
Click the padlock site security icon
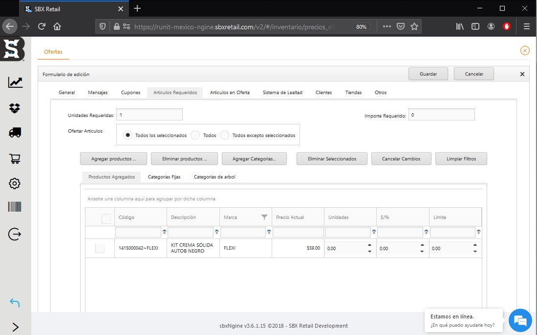coord(116,26)
